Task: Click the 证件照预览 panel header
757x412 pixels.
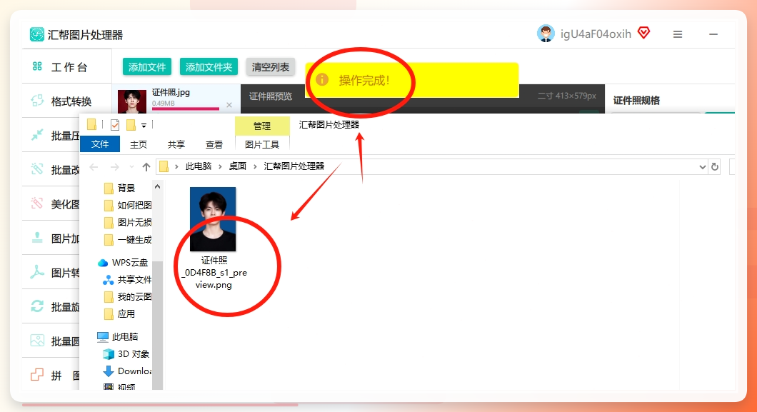Action: click(x=271, y=96)
